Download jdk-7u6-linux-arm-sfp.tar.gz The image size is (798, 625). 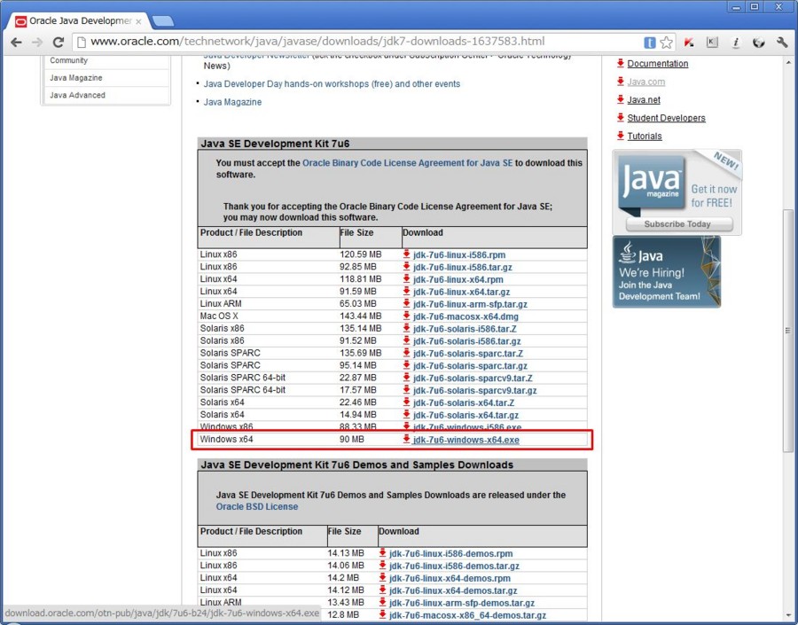pyautogui.click(x=470, y=304)
